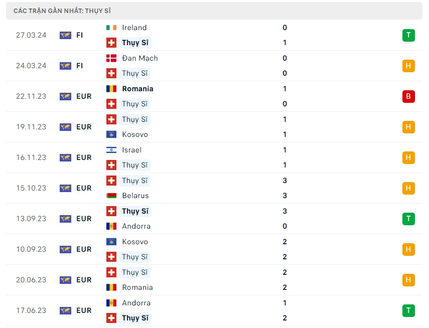Click the orange H badge for 20.06.23
This screenshot has height=328, width=429.
(408, 280)
